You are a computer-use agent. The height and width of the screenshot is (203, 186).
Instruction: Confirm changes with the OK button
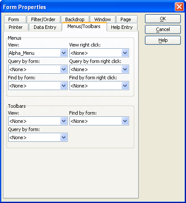tap(163, 19)
